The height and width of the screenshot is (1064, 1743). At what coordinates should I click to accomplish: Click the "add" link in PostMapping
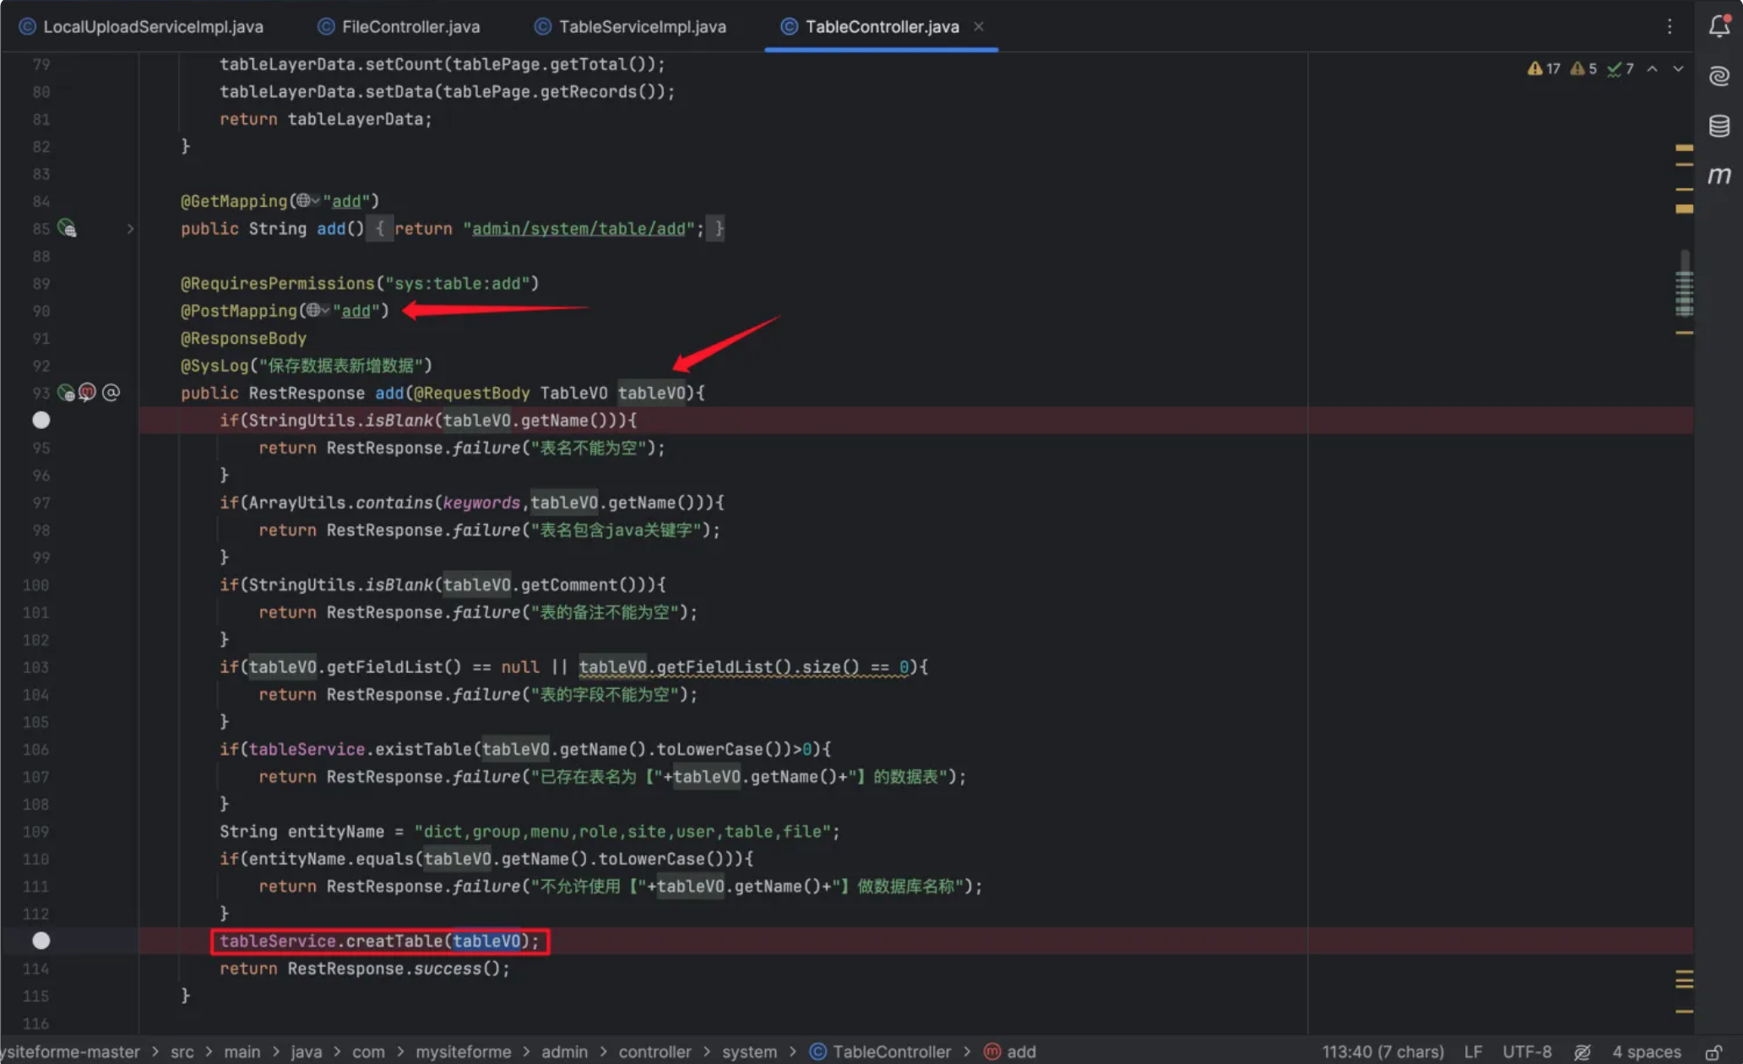pos(356,311)
